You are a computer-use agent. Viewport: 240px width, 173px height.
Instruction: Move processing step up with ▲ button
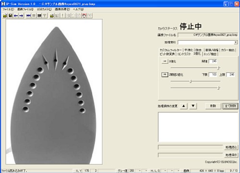(184, 106)
